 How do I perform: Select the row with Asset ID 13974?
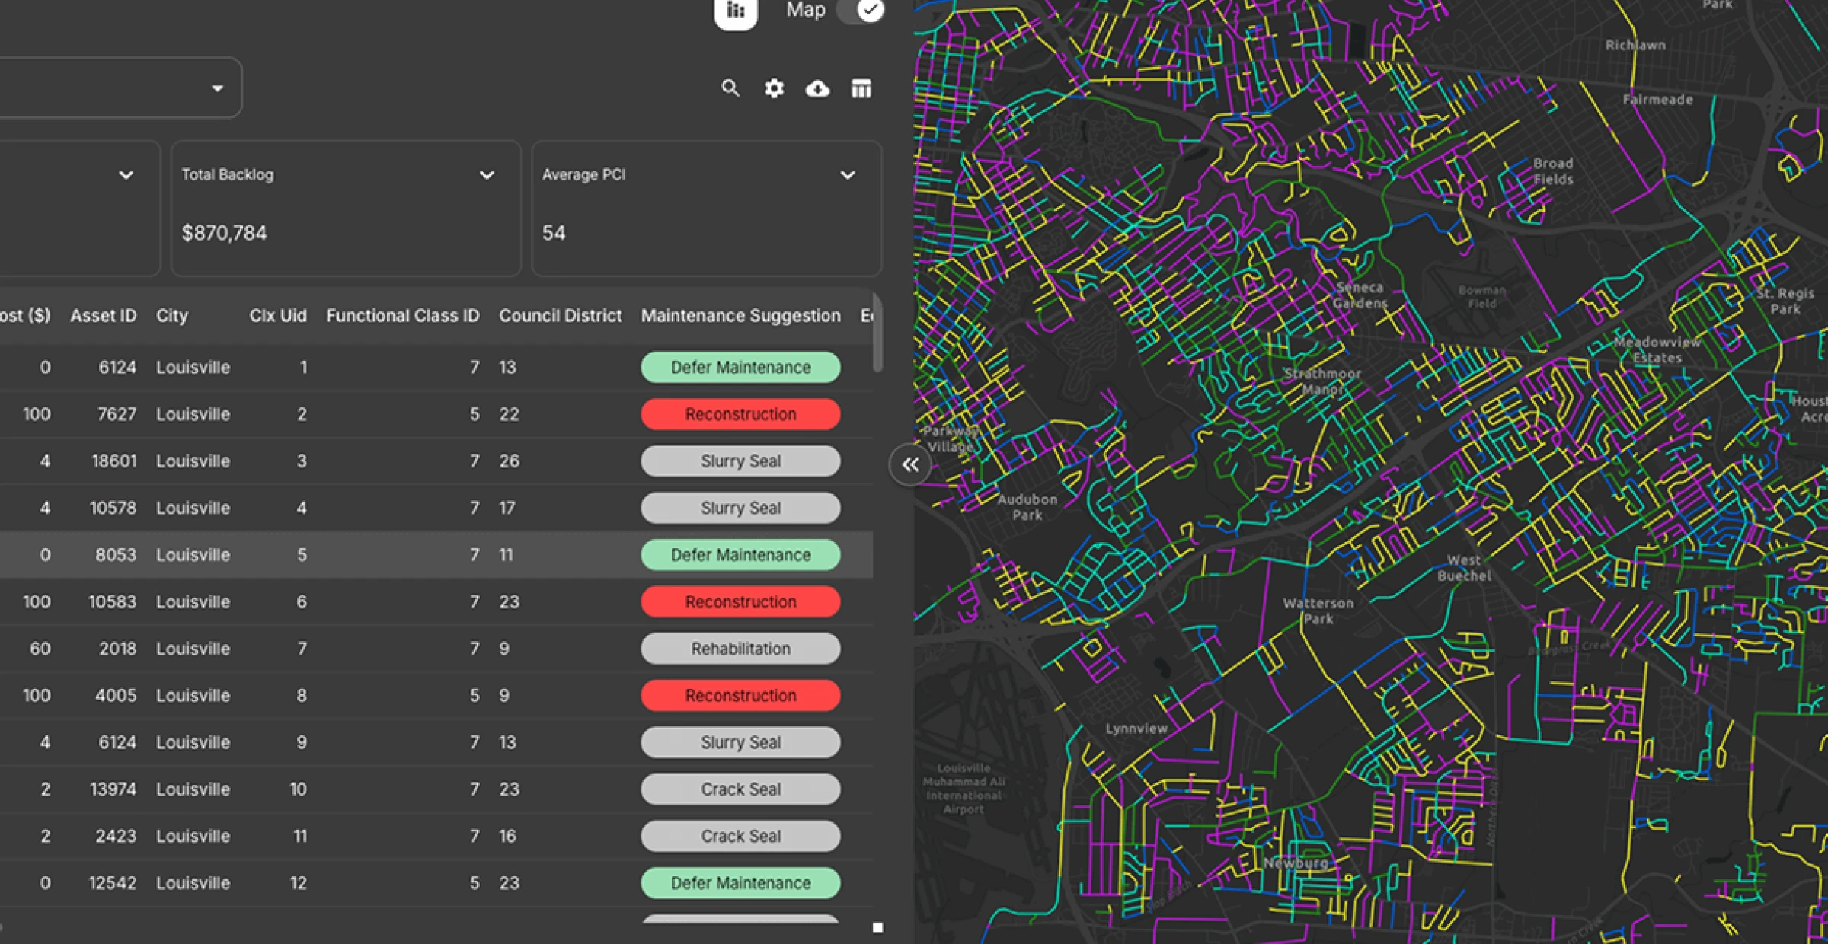coord(381,789)
